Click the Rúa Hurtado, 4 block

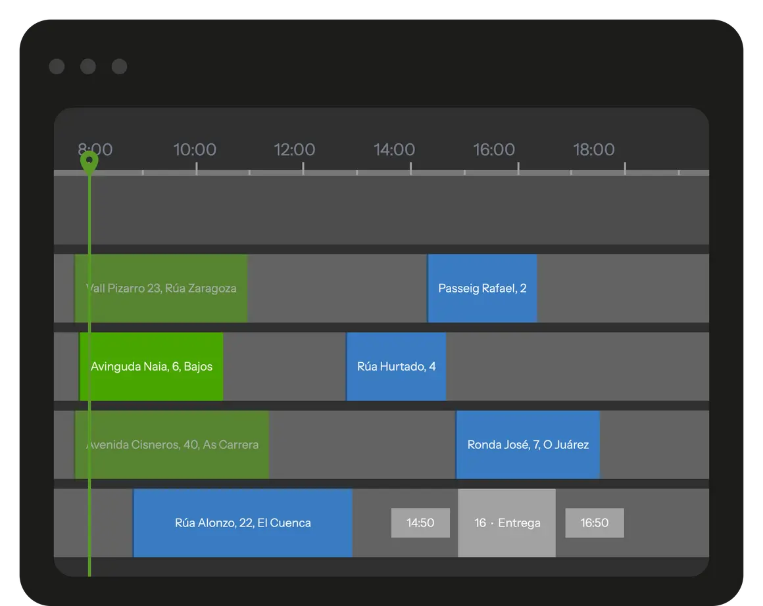click(396, 367)
